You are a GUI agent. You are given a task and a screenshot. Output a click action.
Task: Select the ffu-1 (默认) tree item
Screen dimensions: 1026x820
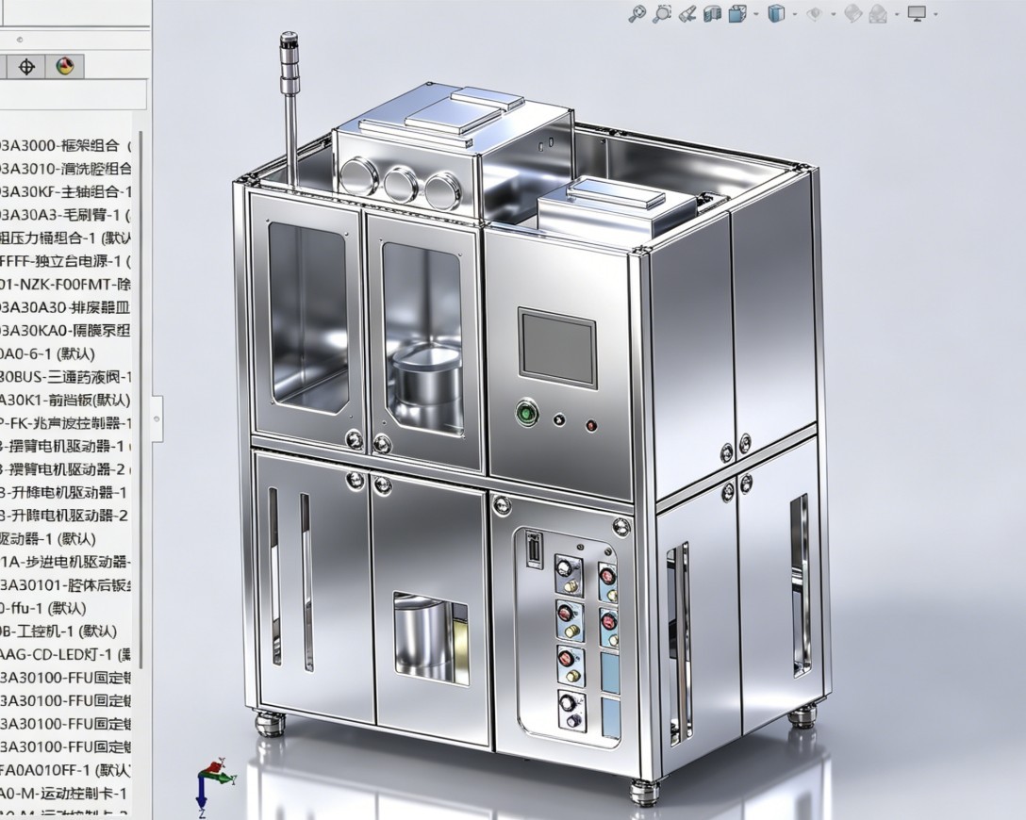pyautogui.click(x=43, y=608)
